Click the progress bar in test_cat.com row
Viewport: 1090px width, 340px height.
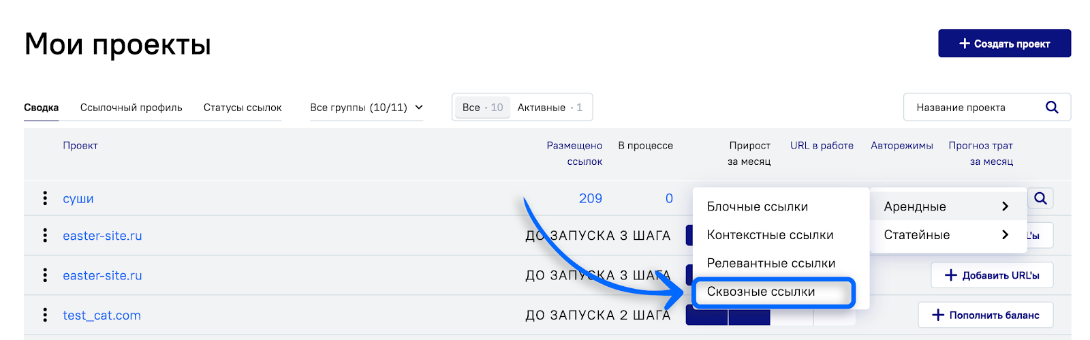click(770, 316)
